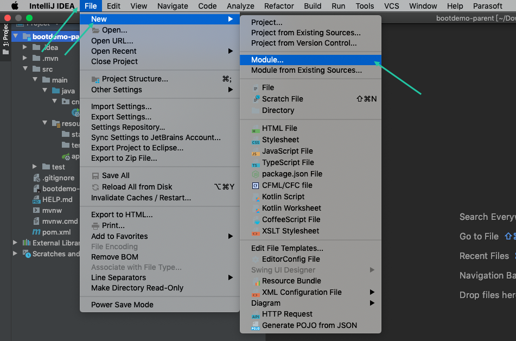
Task: Select Invalidate Caches / Restart...
Action: (x=160, y=198)
